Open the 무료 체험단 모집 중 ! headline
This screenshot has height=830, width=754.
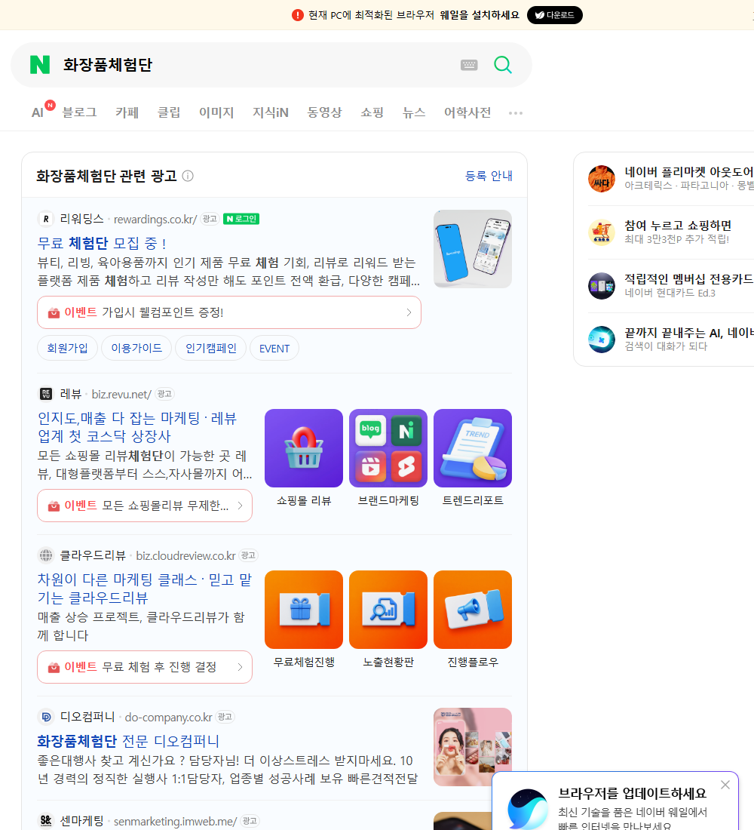[x=102, y=243]
